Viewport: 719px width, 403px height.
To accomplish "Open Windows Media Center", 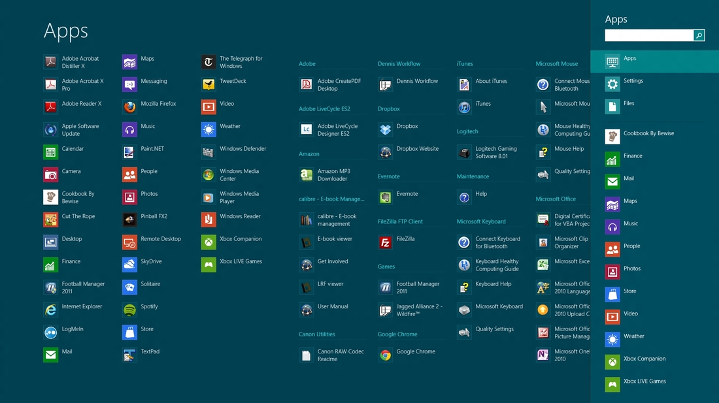I will (x=231, y=174).
